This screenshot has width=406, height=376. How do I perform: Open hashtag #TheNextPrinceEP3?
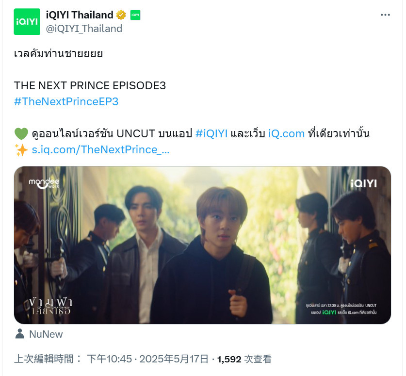pyautogui.click(x=66, y=101)
